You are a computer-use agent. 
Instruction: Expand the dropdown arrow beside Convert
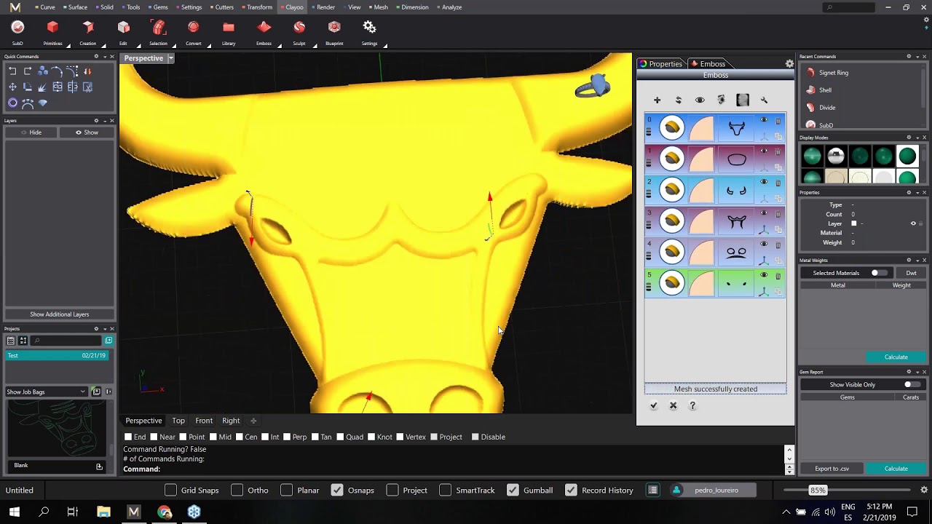tap(209, 44)
